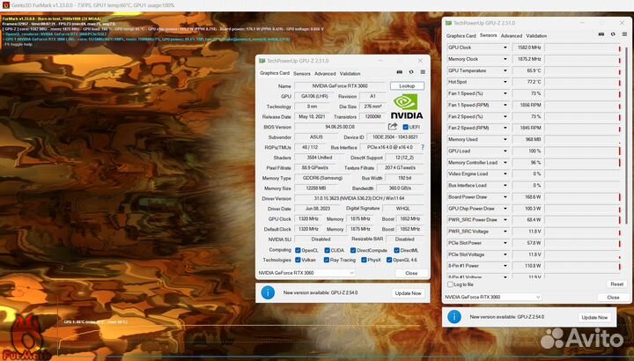
Task: Toggle the UEFI checkbox
Action: (406, 127)
